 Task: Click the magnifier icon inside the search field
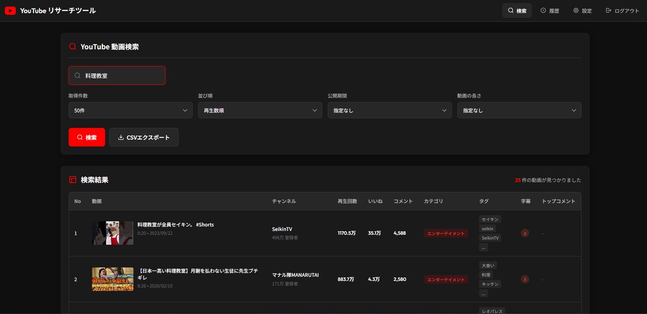(77, 76)
